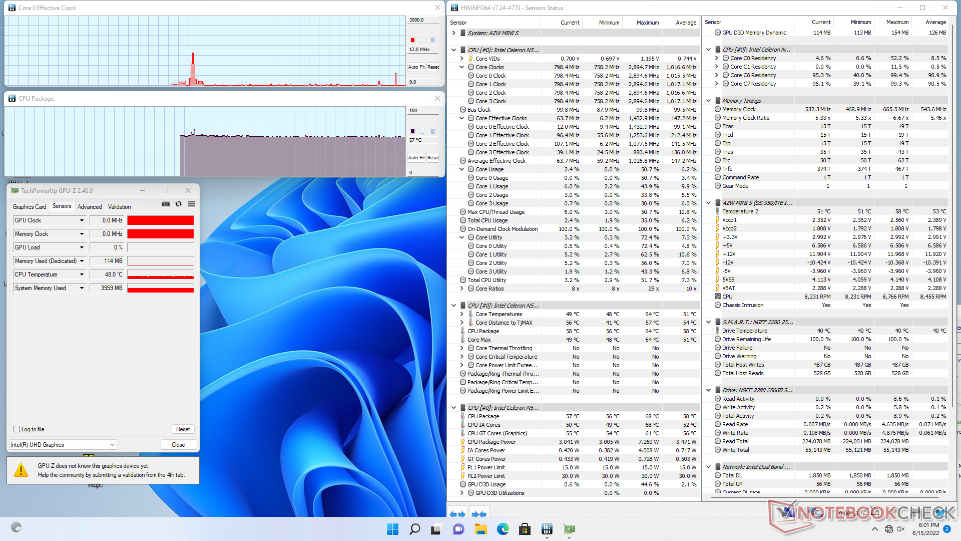Viewport: 961px width, 541px height.
Task: Open the Chat app in the taskbar
Action: pos(458,529)
